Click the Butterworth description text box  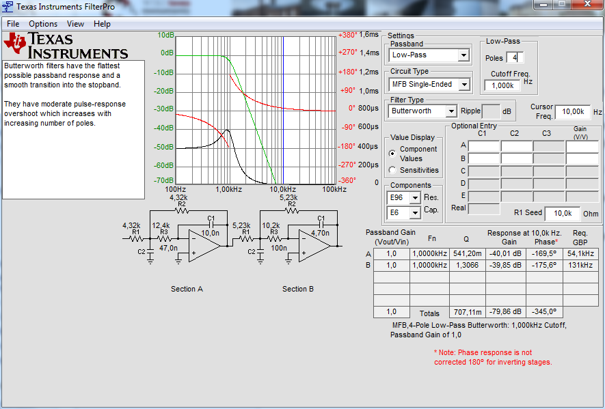73,130
